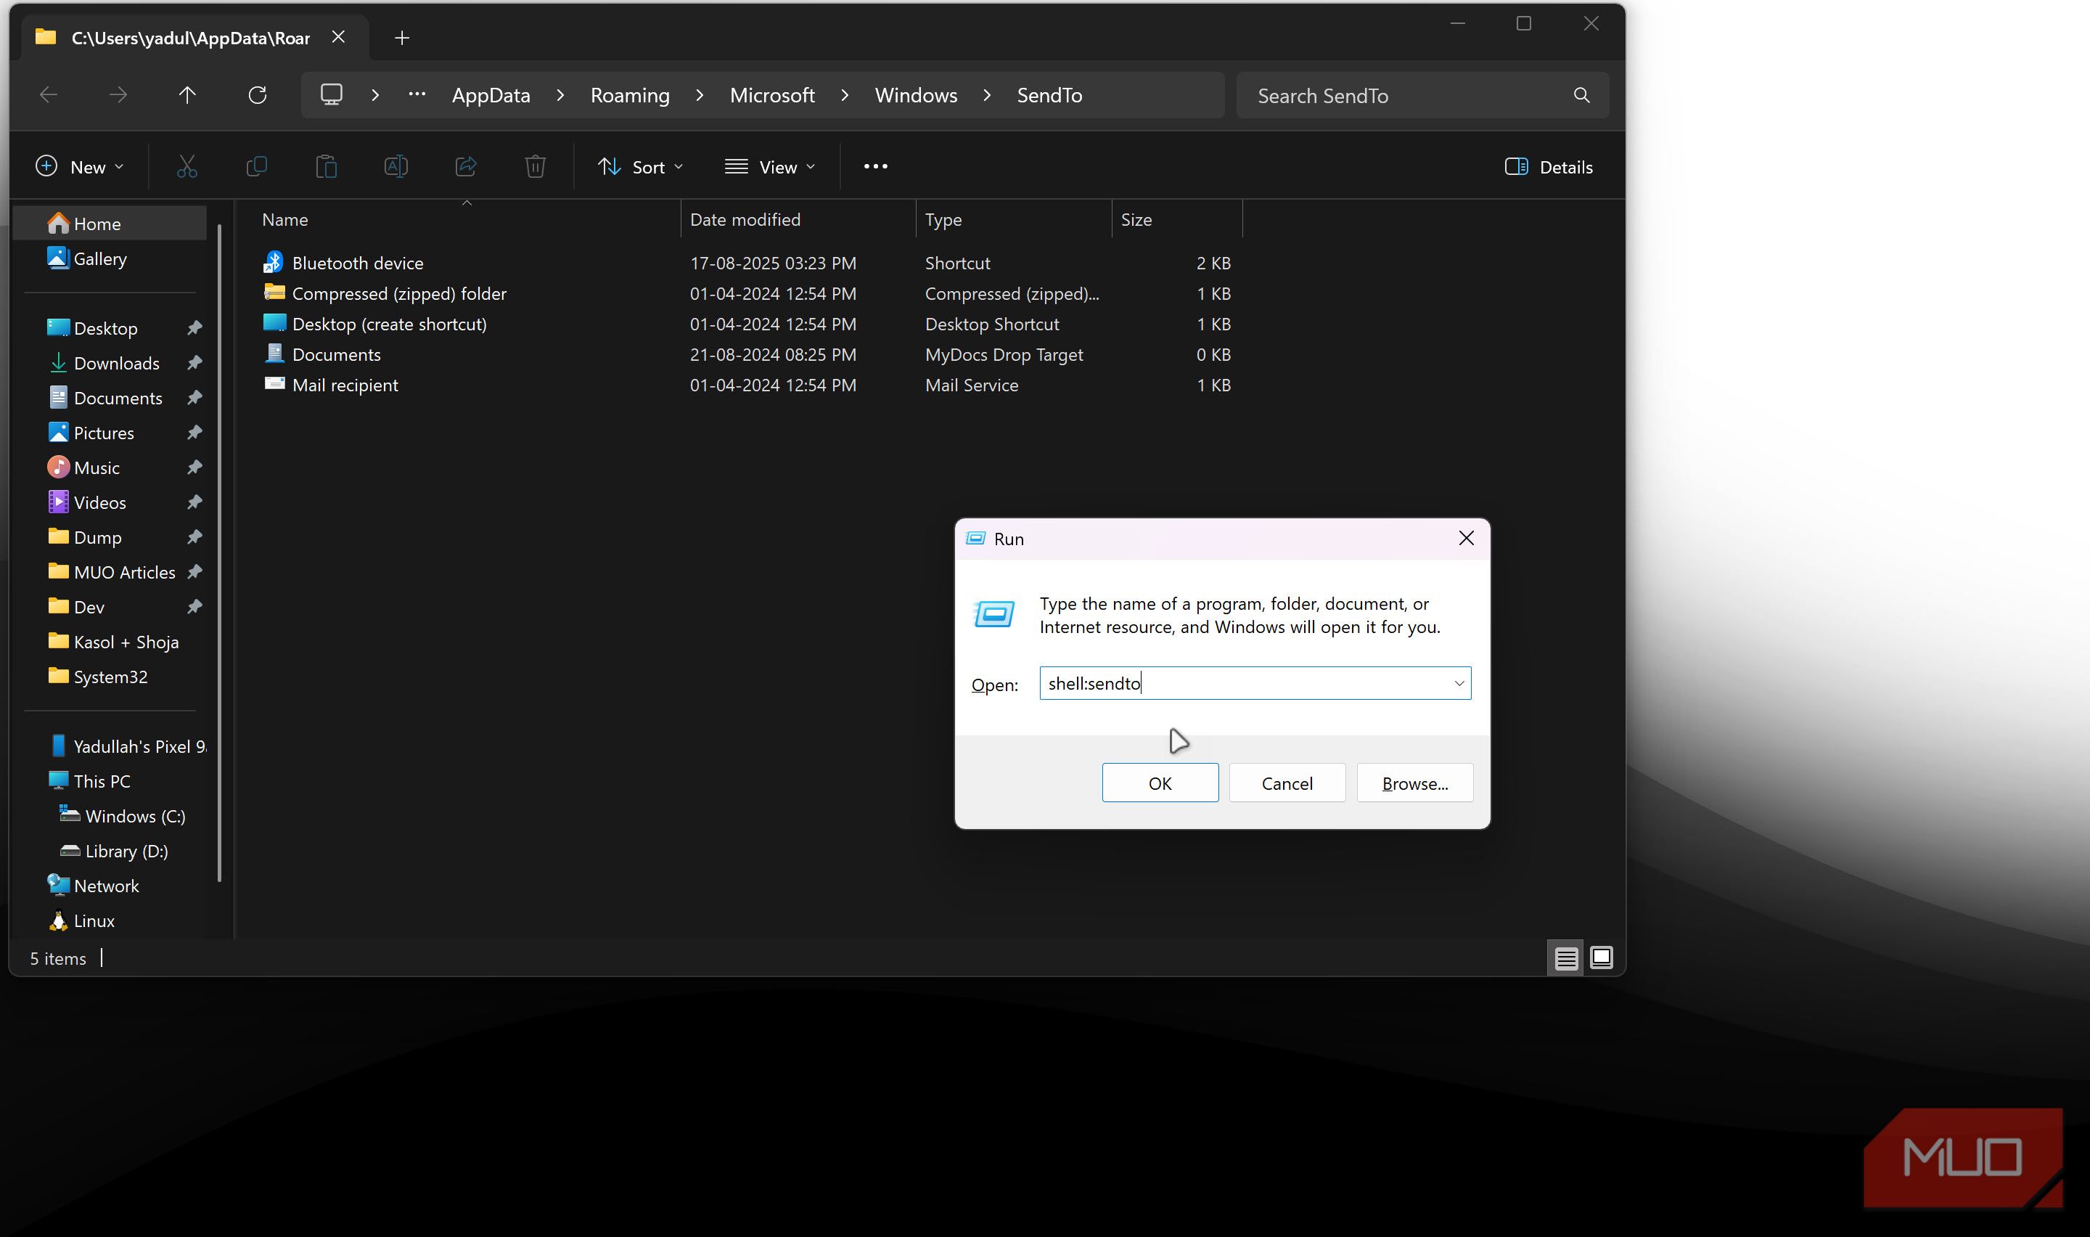Switch to large thumbnails layout
The width and height of the screenshot is (2090, 1237).
coord(1600,958)
